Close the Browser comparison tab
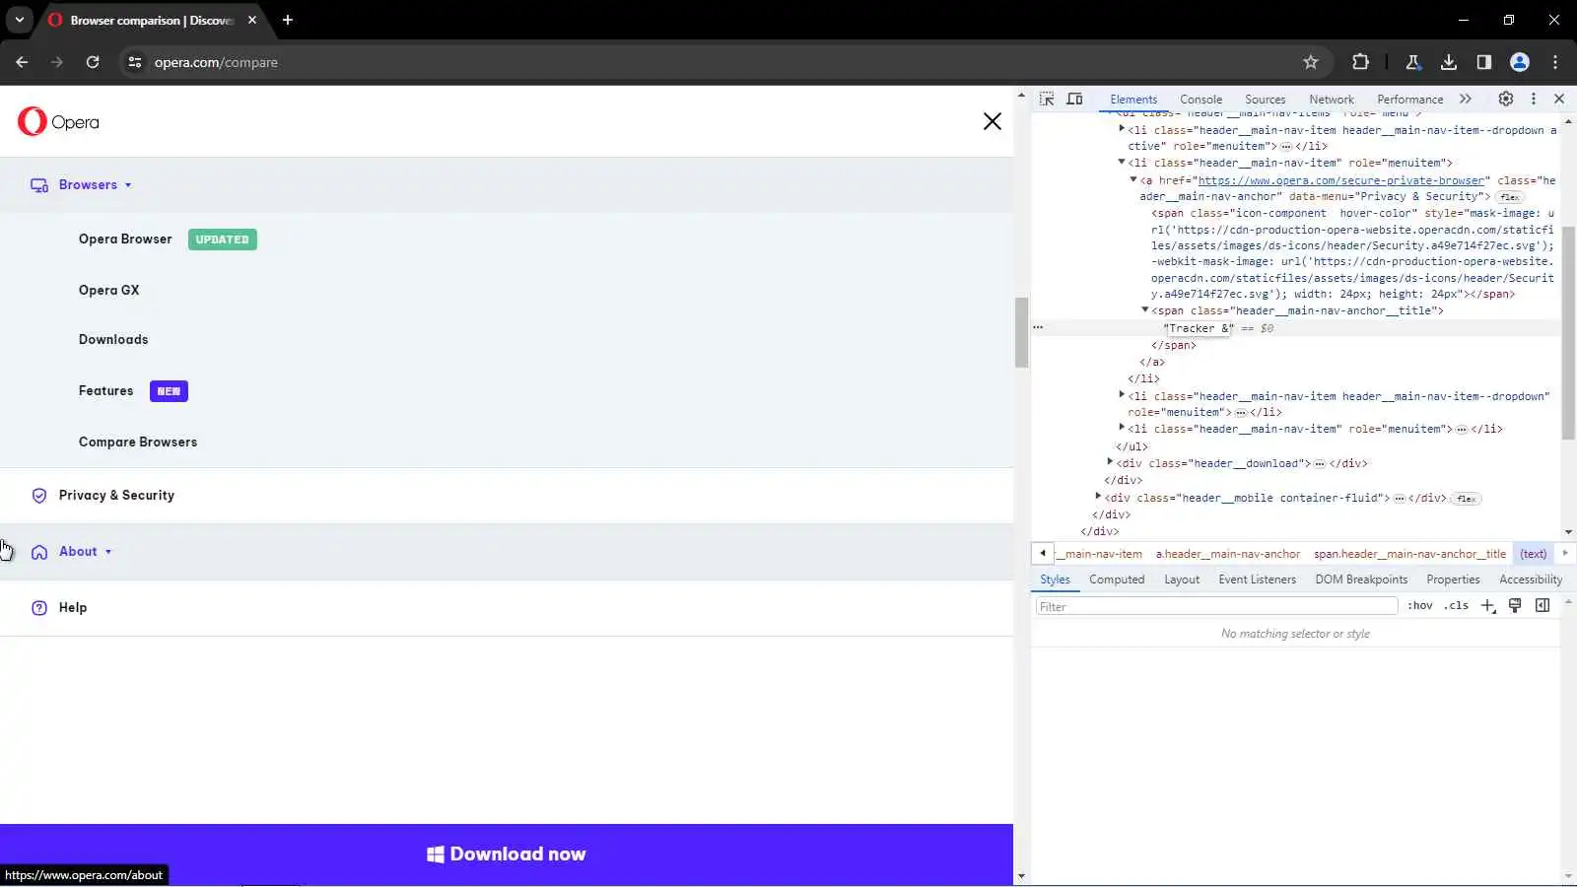1577x887 pixels. (x=252, y=20)
